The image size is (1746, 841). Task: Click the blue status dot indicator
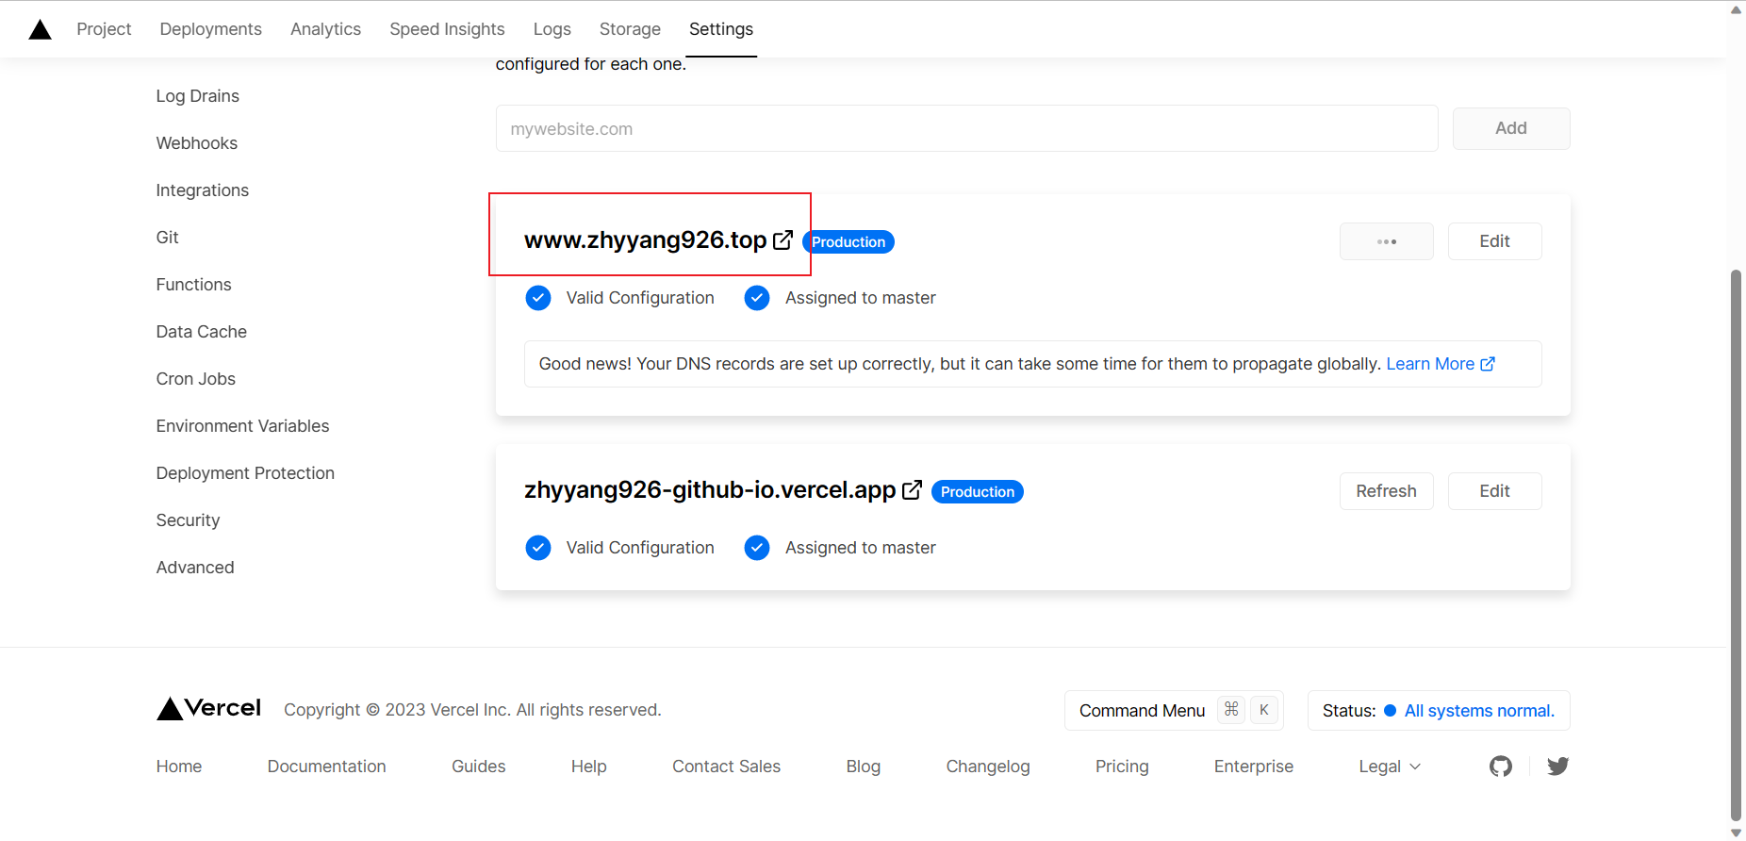click(x=1390, y=711)
